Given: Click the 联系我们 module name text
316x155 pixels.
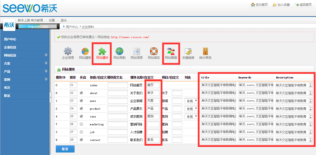Looking at the screenshot, I should tap(136, 140).
